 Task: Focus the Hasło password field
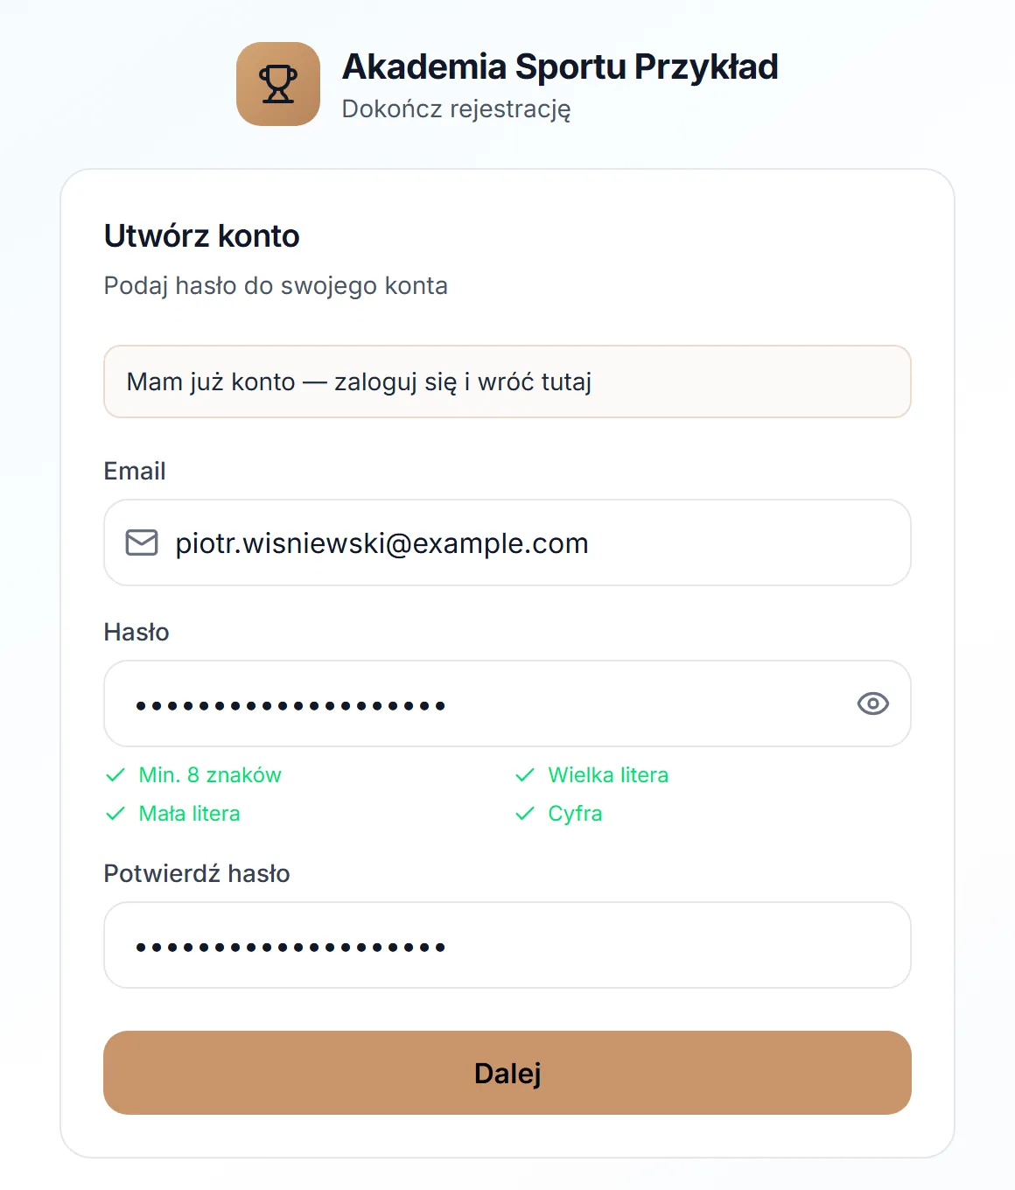507,703
